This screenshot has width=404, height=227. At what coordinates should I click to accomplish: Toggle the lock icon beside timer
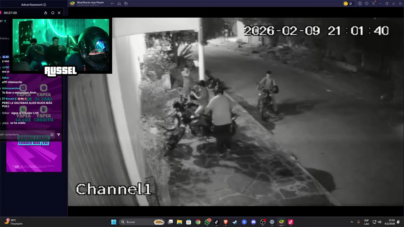click(x=45, y=13)
